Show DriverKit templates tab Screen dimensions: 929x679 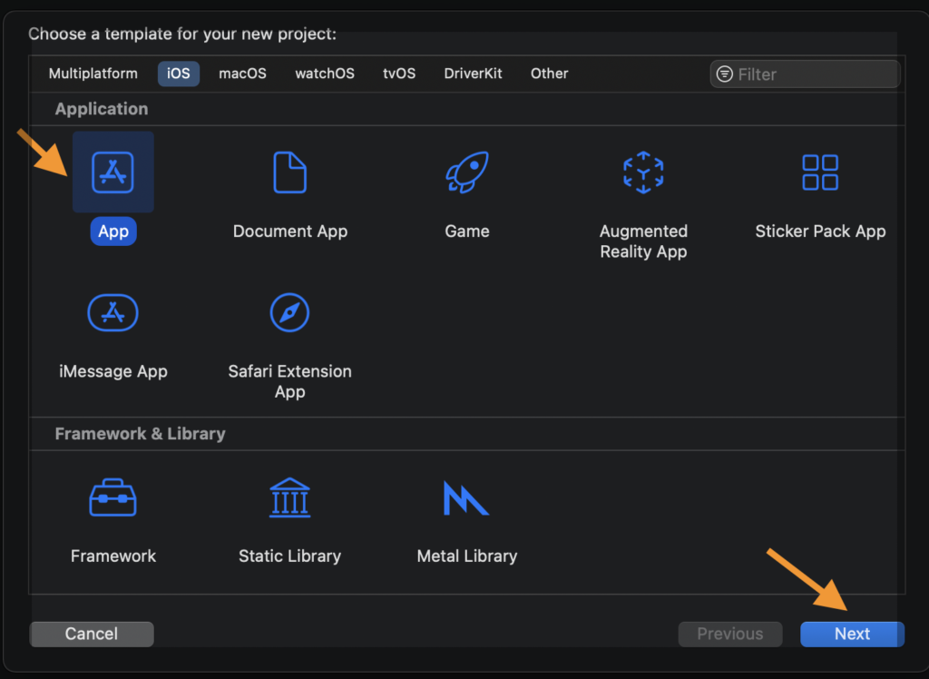point(473,74)
